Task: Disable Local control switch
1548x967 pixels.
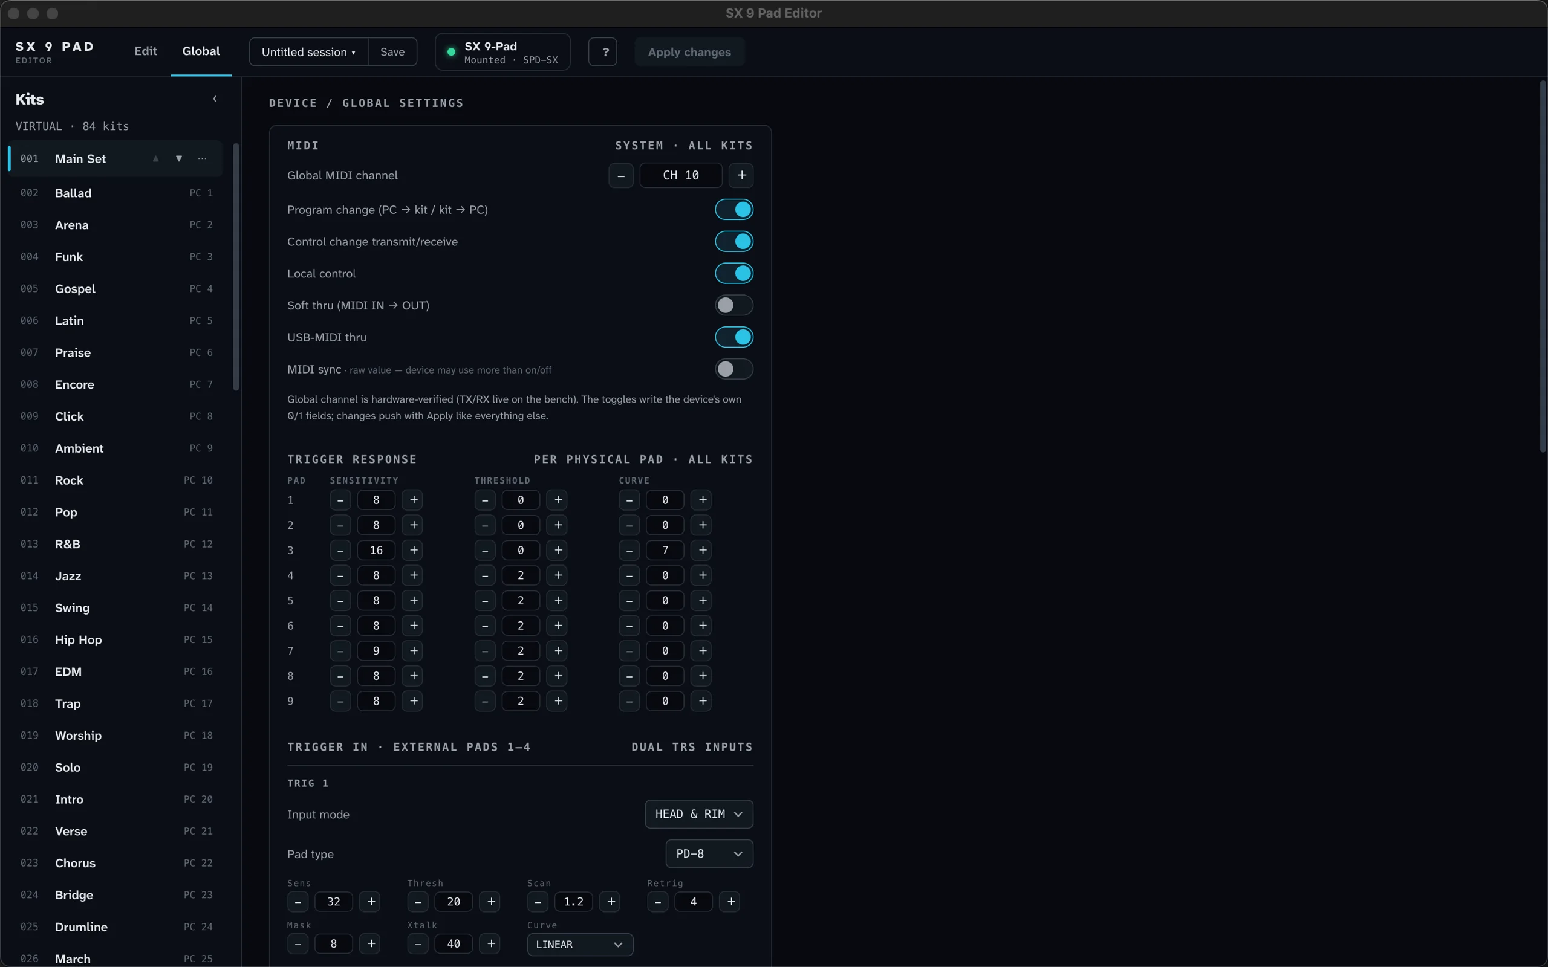Action: [x=733, y=273]
